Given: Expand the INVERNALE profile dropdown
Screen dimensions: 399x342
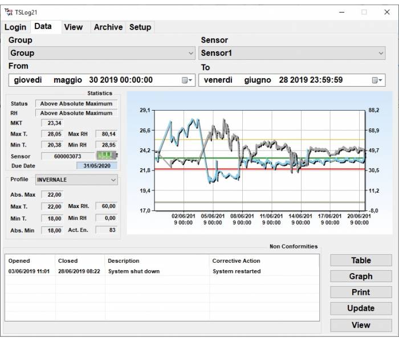Looking at the screenshot, I should pyautogui.click(x=76, y=180).
